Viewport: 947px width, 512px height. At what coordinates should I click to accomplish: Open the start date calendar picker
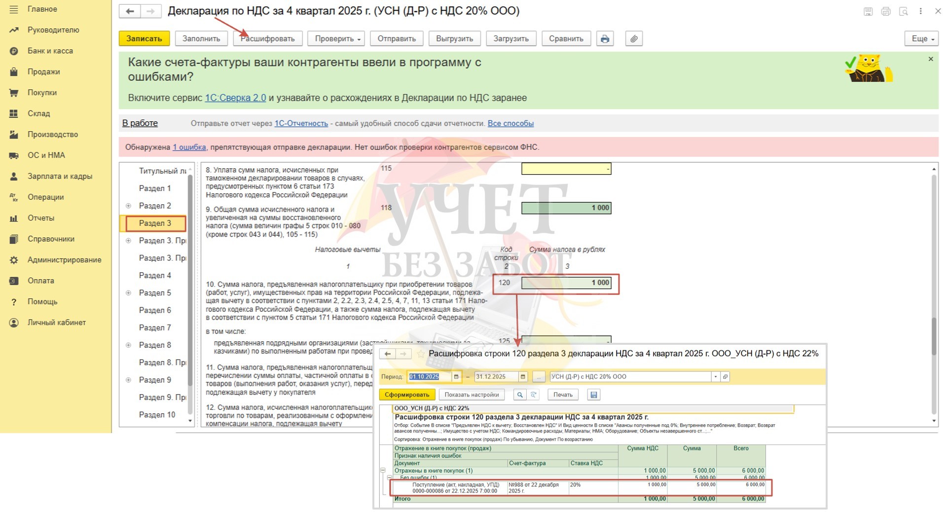pos(456,377)
